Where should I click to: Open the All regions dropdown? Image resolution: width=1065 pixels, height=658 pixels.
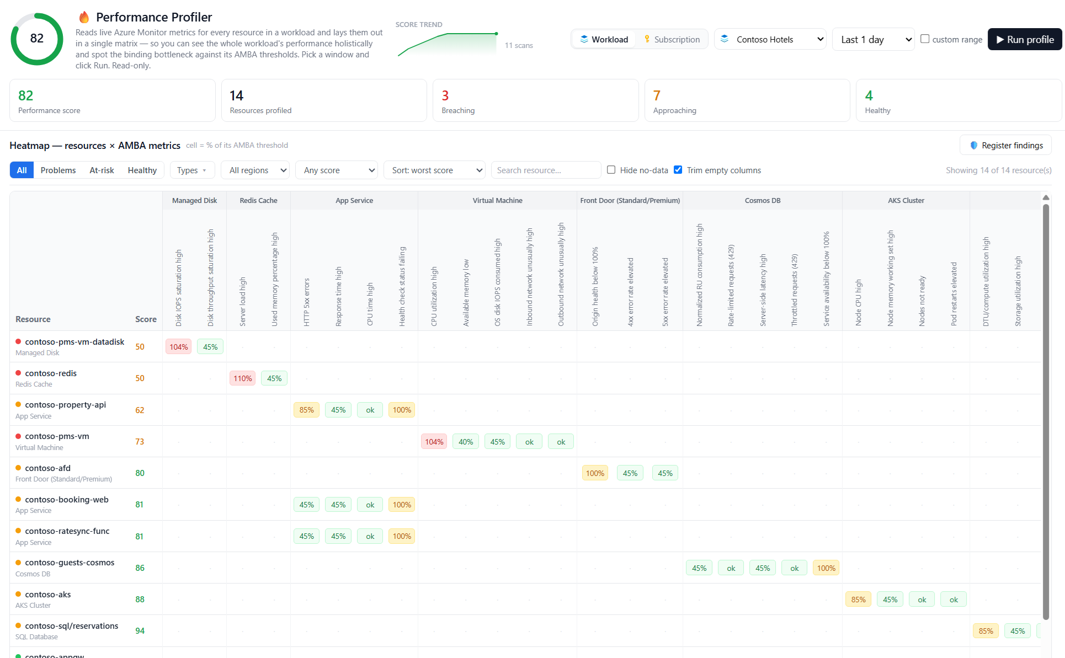click(x=255, y=170)
